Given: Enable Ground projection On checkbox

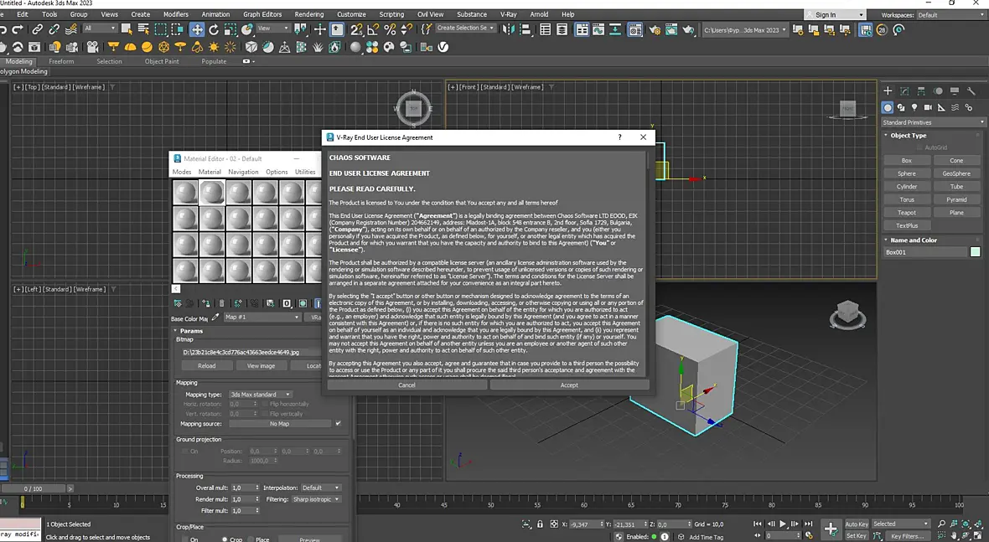Looking at the screenshot, I should tap(184, 452).
